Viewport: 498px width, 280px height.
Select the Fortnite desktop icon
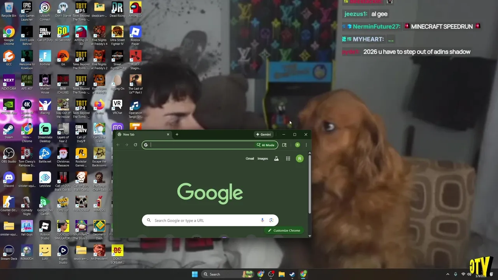pyautogui.click(x=45, y=58)
